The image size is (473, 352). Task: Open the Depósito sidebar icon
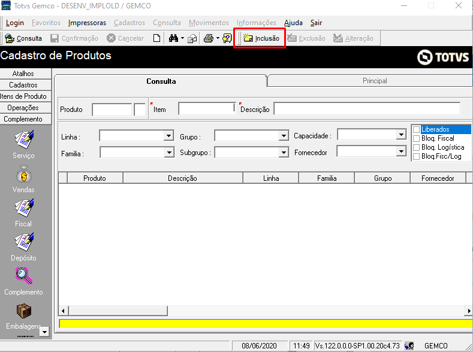click(24, 242)
